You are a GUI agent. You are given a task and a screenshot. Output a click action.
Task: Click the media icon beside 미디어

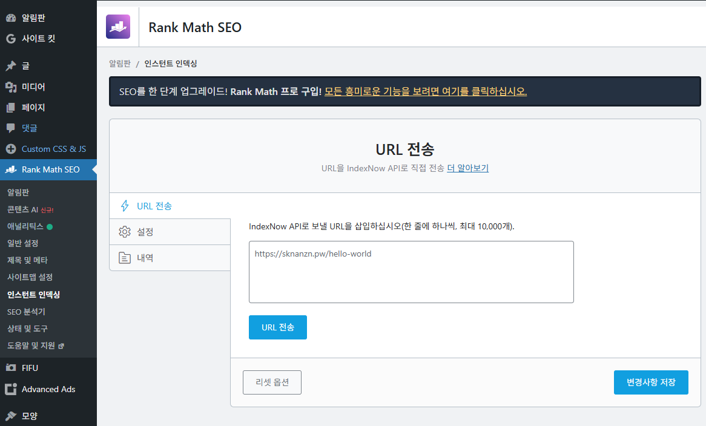(11, 87)
